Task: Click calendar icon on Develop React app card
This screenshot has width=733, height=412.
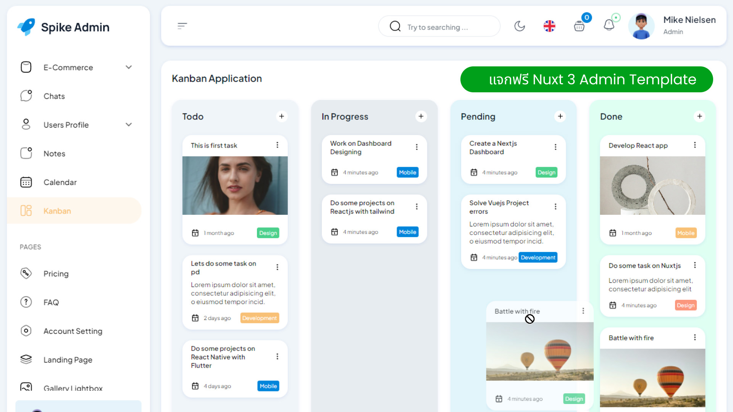Action: point(613,233)
